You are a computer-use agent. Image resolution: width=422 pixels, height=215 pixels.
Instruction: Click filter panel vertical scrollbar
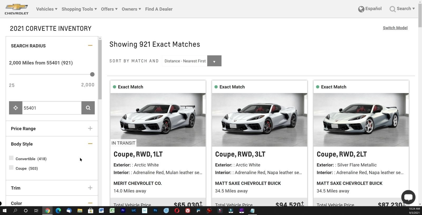[x=100, y=70]
